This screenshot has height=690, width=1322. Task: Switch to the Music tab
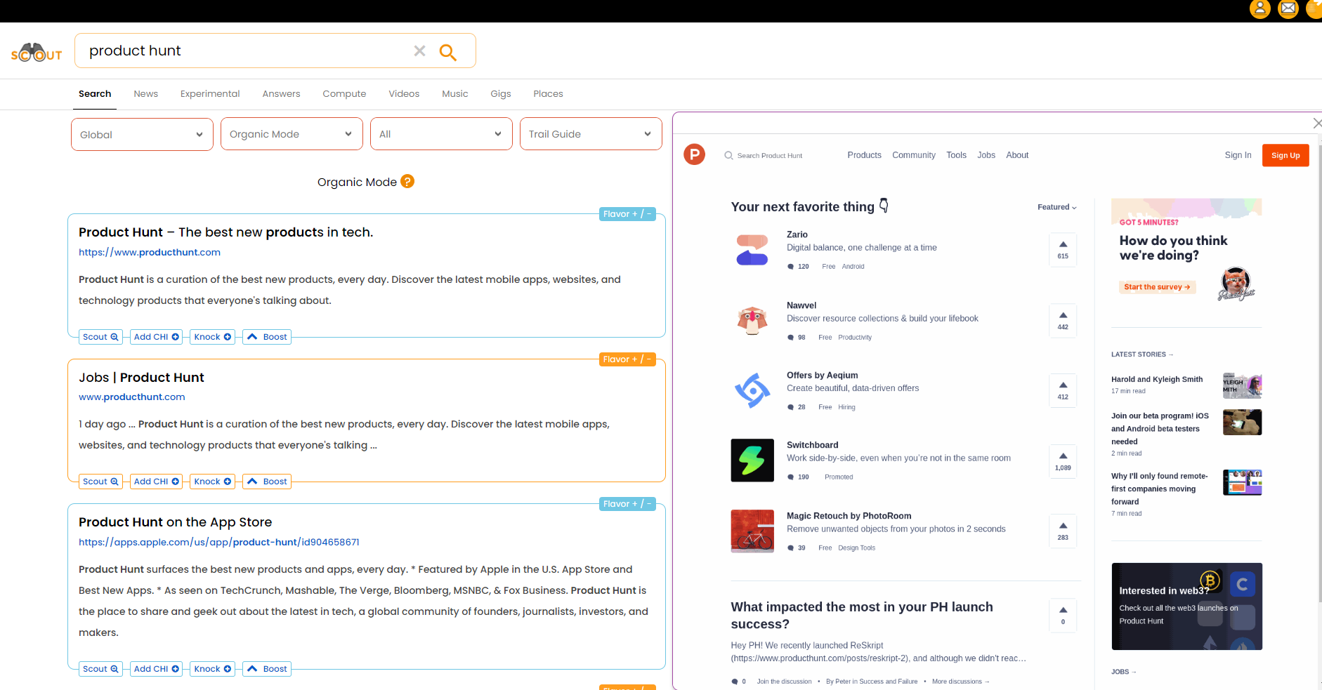[455, 94]
